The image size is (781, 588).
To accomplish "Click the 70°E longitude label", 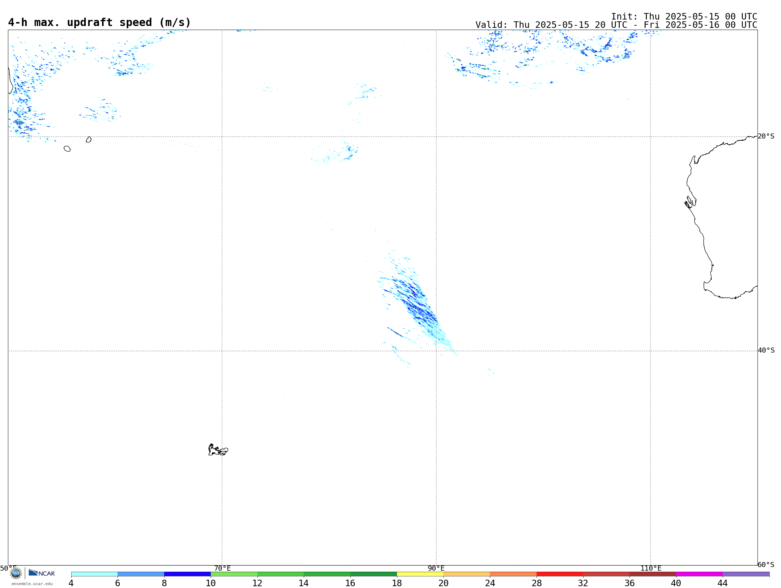I will (222, 568).
